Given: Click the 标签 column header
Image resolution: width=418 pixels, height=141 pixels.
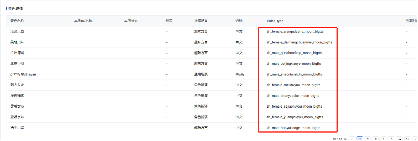Looking at the screenshot, I should click(169, 21).
